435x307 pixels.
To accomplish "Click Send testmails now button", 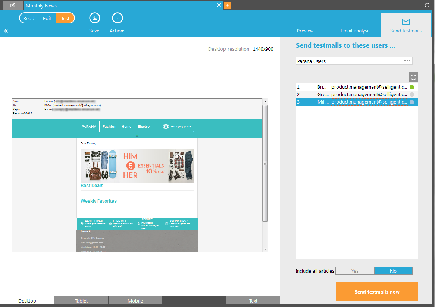I will (377, 291).
